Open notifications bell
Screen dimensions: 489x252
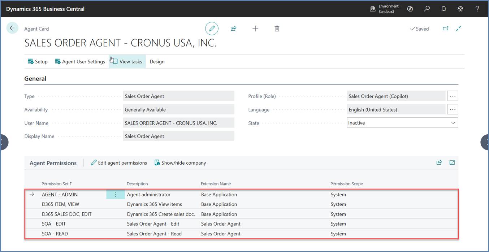(443, 9)
